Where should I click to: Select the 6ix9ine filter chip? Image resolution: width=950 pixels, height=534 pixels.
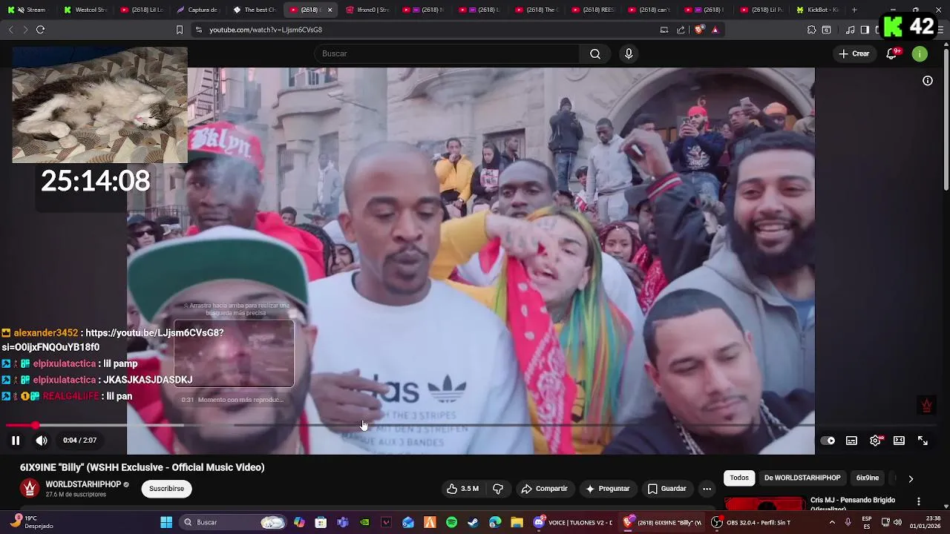point(867,478)
